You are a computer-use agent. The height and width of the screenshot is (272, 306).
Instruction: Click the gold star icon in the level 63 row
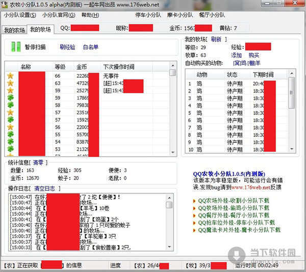10,83
